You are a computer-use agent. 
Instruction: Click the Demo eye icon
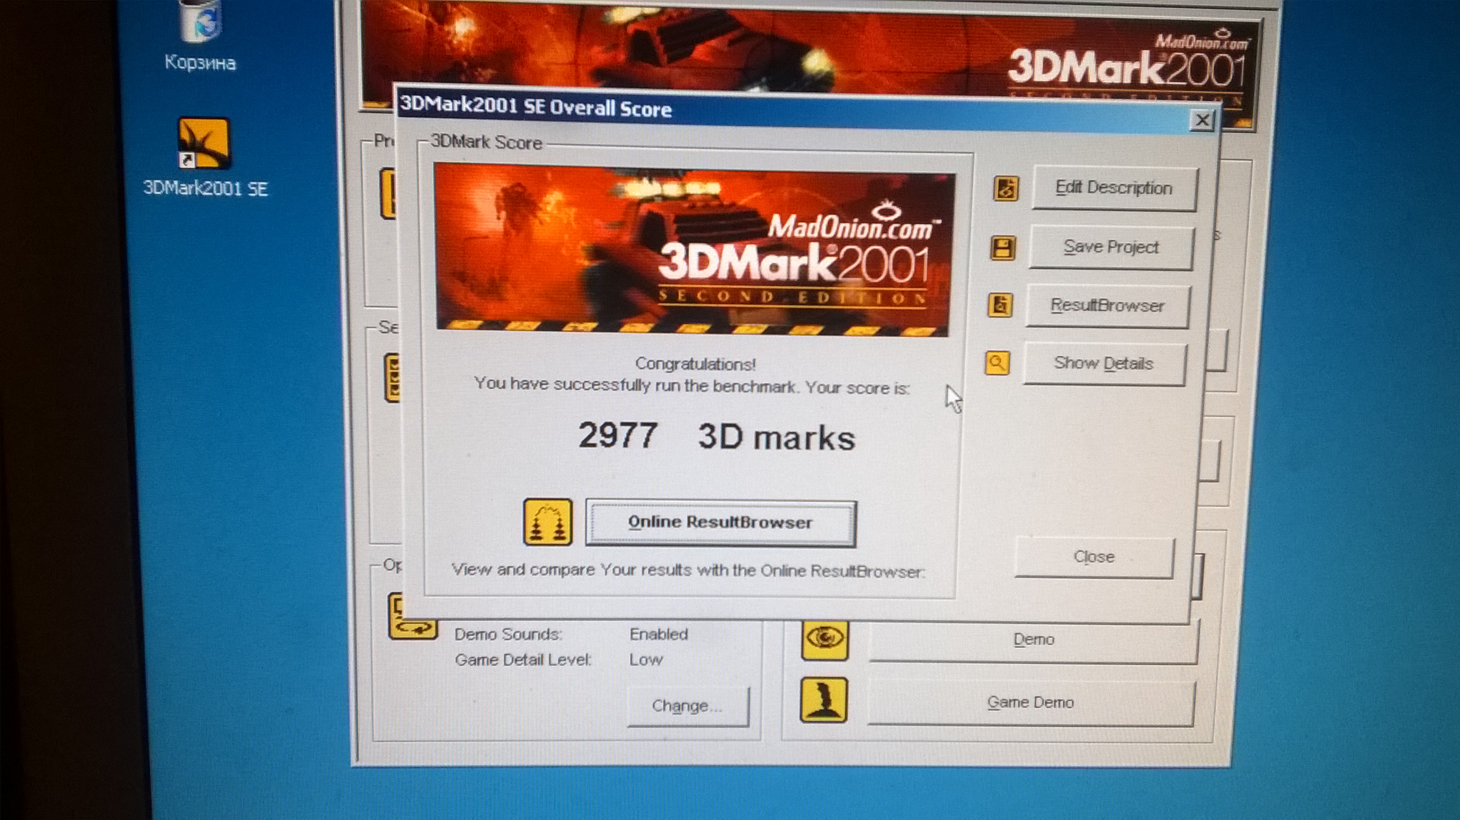825,640
